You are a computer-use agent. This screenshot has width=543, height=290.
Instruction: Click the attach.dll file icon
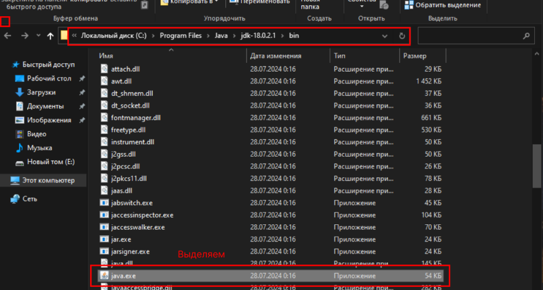pos(105,69)
